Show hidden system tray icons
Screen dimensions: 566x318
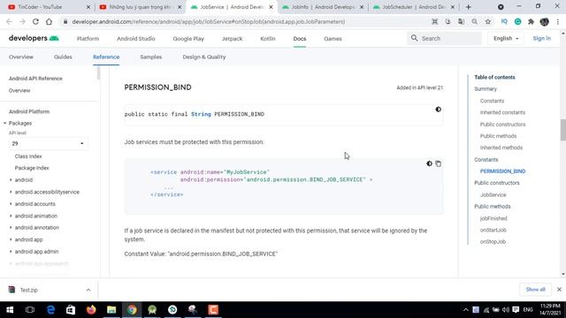point(466,310)
